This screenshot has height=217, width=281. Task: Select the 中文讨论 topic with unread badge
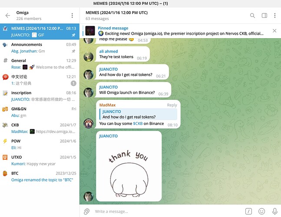click(x=40, y=80)
